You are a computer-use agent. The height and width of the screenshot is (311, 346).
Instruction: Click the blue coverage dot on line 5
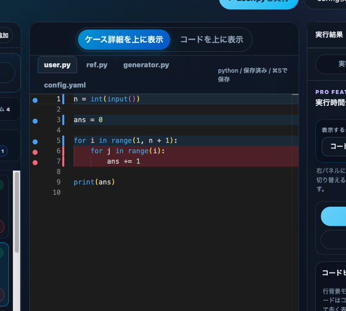click(x=35, y=142)
